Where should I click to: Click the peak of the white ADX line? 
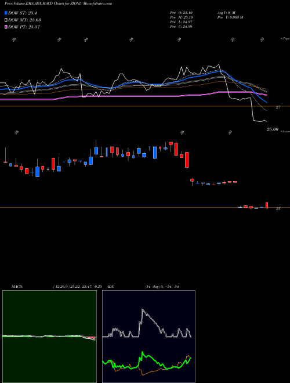pyautogui.click(x=142, y=309)
